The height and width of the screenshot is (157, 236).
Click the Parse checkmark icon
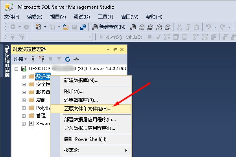159,37
